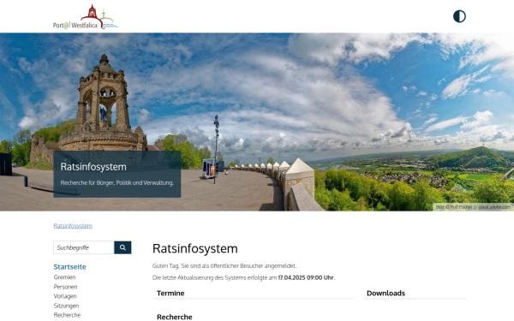The image size is (514, 321).
Task: Click the image credit stock.adobe.com caption
Action: (473, 207)
